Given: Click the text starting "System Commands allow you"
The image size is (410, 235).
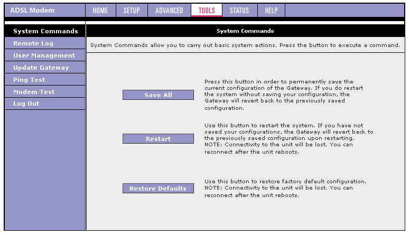Looking at the screenshot, I should (245, 45).
